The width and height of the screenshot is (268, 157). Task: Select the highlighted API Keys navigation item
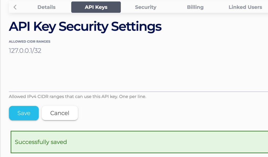click(96, 7)
